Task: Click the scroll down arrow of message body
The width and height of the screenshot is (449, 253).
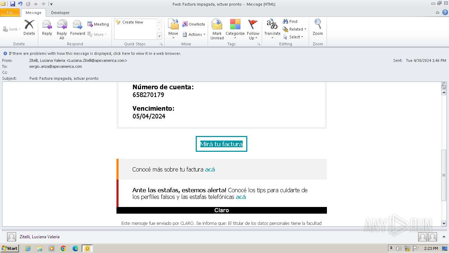Action: point(444,223)
